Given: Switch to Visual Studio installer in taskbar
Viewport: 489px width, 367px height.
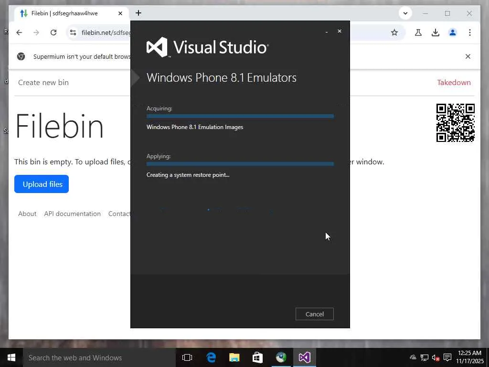Looking at the screenshot, I should 304,357.
